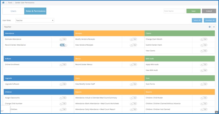Focus the Role Name input field
This screenshot has width=219, height=114.
pos(174,11)
